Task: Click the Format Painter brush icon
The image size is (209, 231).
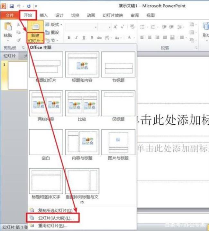Action: tap(18, 40)
